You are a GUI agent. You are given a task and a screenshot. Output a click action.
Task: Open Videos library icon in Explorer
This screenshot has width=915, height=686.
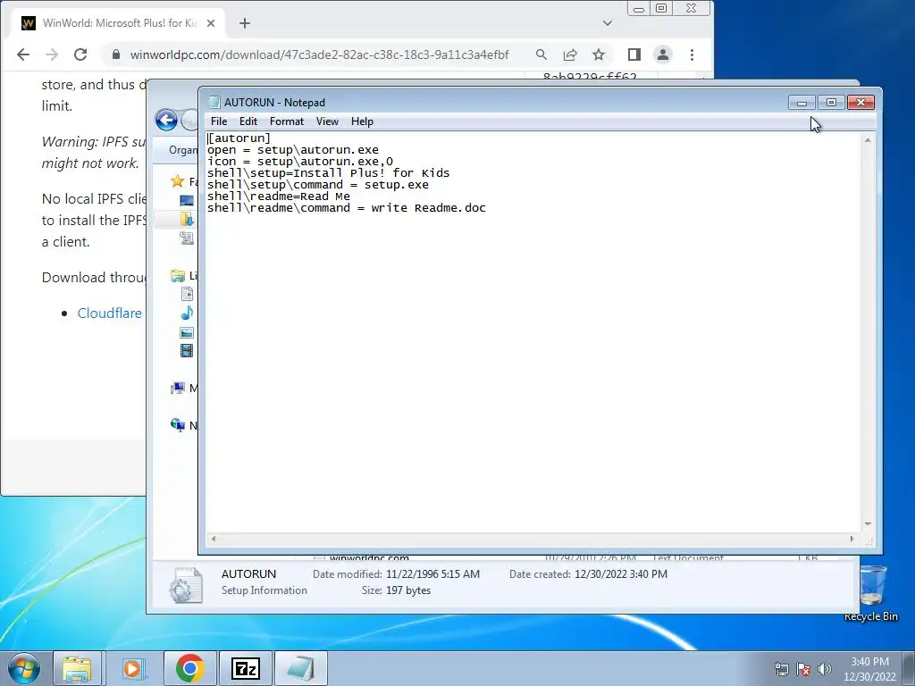click(187, 350)
